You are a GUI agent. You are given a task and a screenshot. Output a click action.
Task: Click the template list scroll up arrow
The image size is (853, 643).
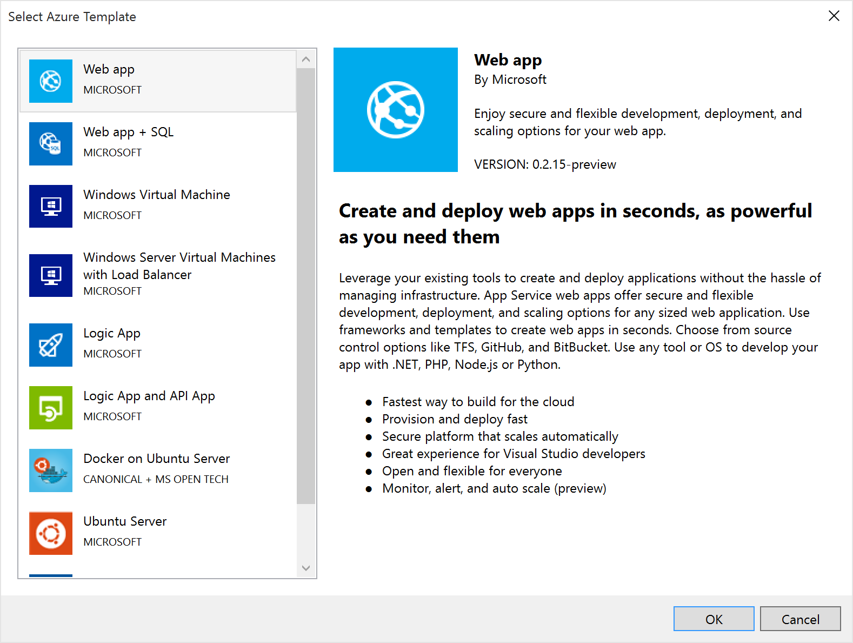[306, 59]
